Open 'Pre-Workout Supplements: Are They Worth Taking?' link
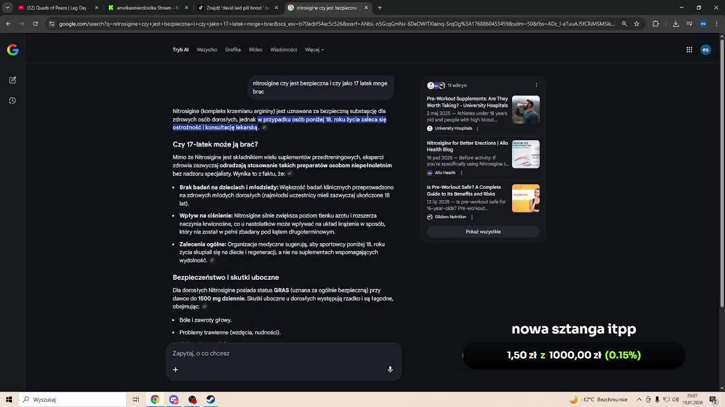Viewport: 725px width, 407px height. 467,102
